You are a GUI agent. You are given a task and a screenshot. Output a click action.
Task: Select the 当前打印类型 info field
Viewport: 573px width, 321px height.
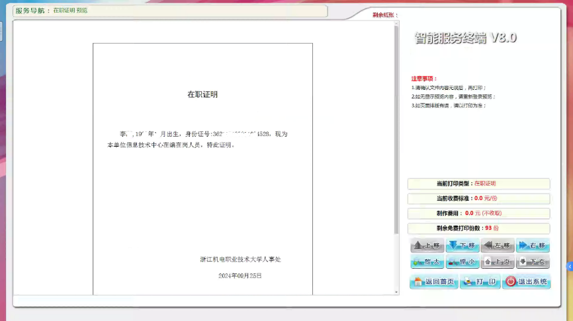[478, 184]
